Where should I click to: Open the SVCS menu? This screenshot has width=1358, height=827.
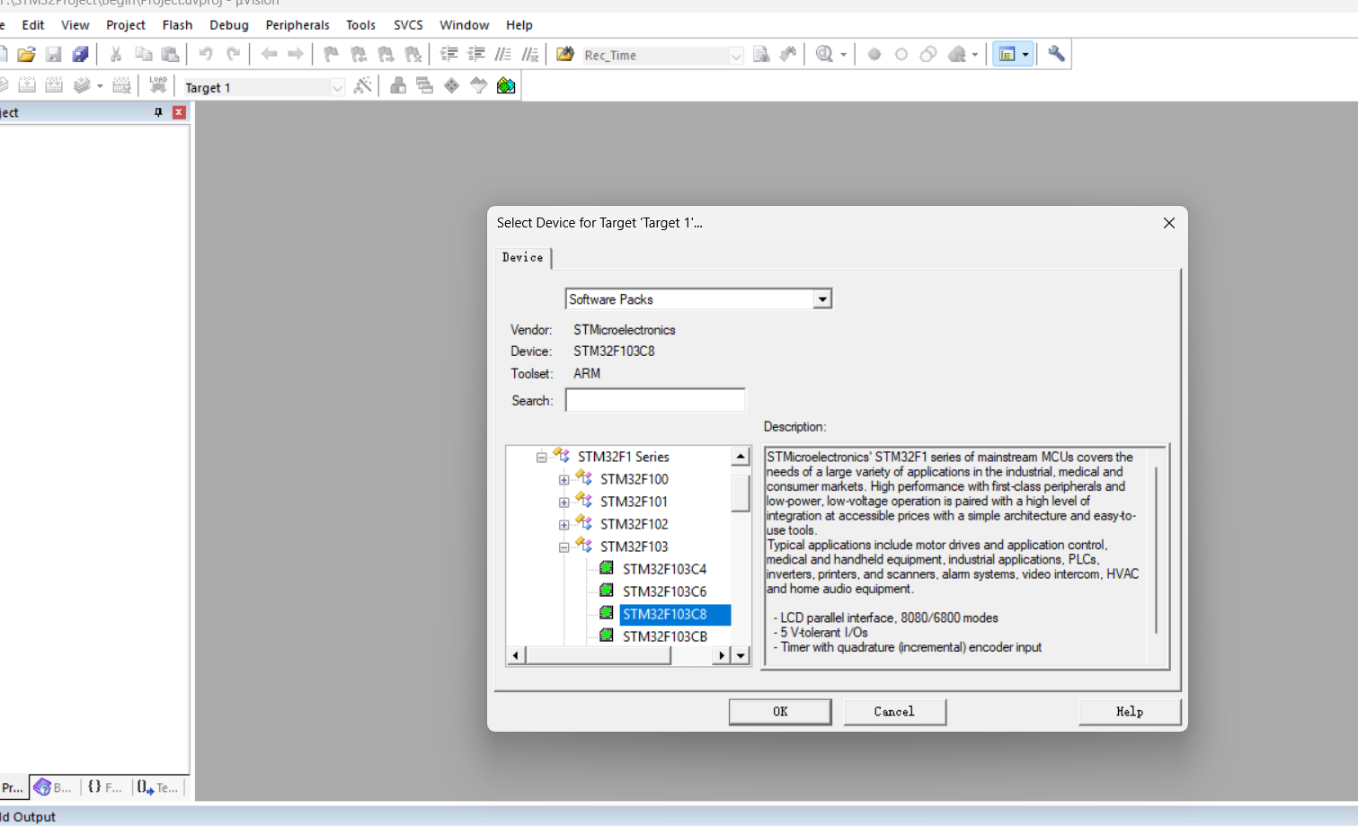(408, 25)
